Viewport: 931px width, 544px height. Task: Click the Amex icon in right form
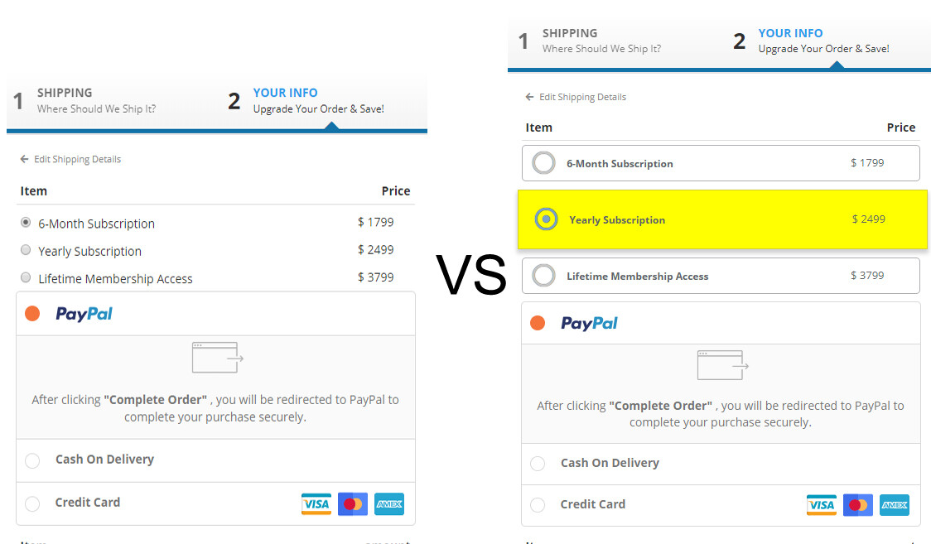895,505
